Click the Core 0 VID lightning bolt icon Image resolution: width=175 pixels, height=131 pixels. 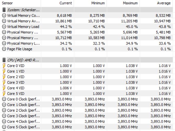4,66
